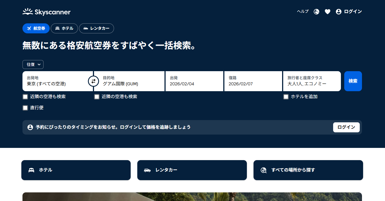Switch to the レンタカー tab
The height and width of the screenshot is (201, 385).
point(97,28)
